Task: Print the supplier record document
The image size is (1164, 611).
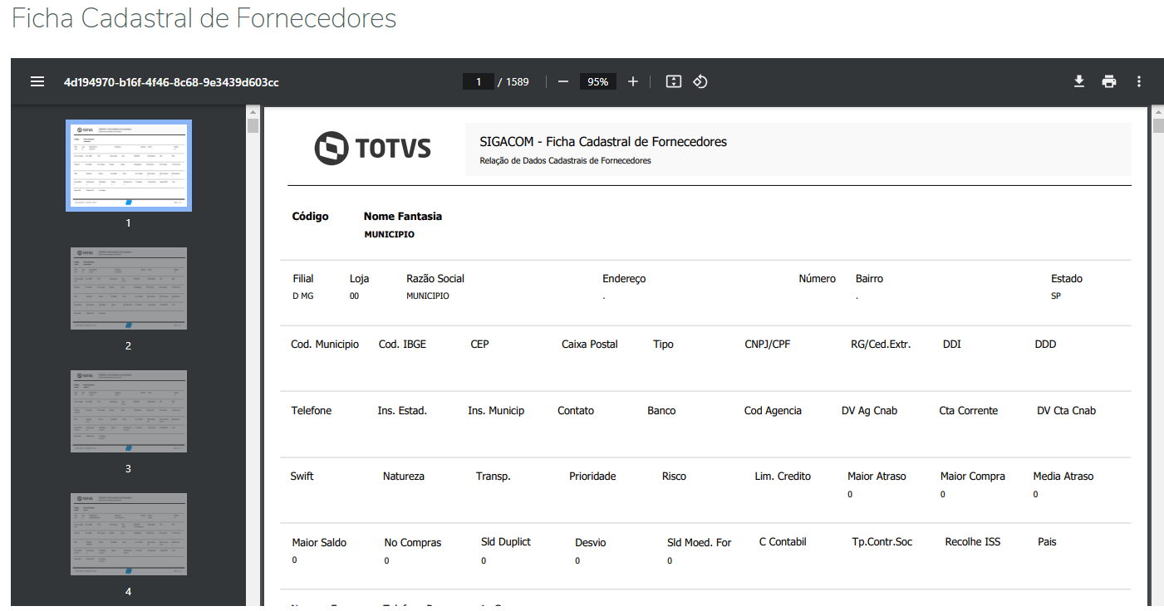Action: pyautogui.click(x=1109, y=81)
